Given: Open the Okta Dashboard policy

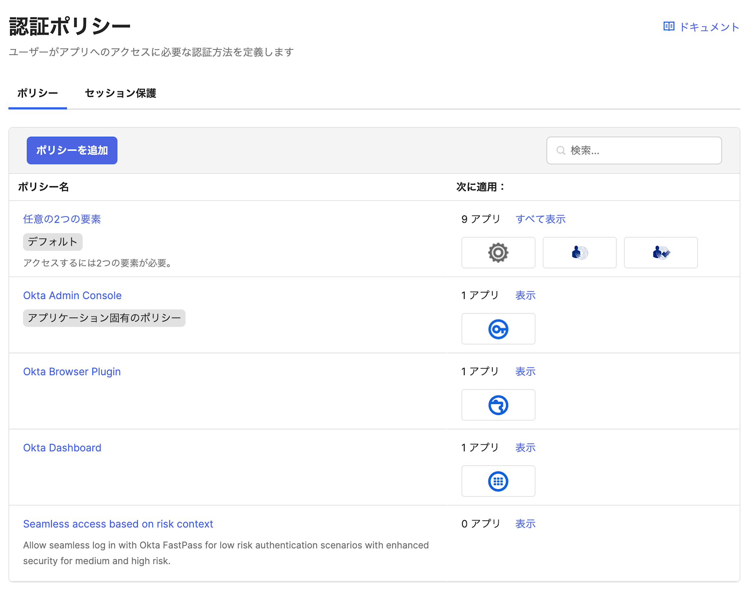Looking at the screenshot, I should [x=62, y=448].
